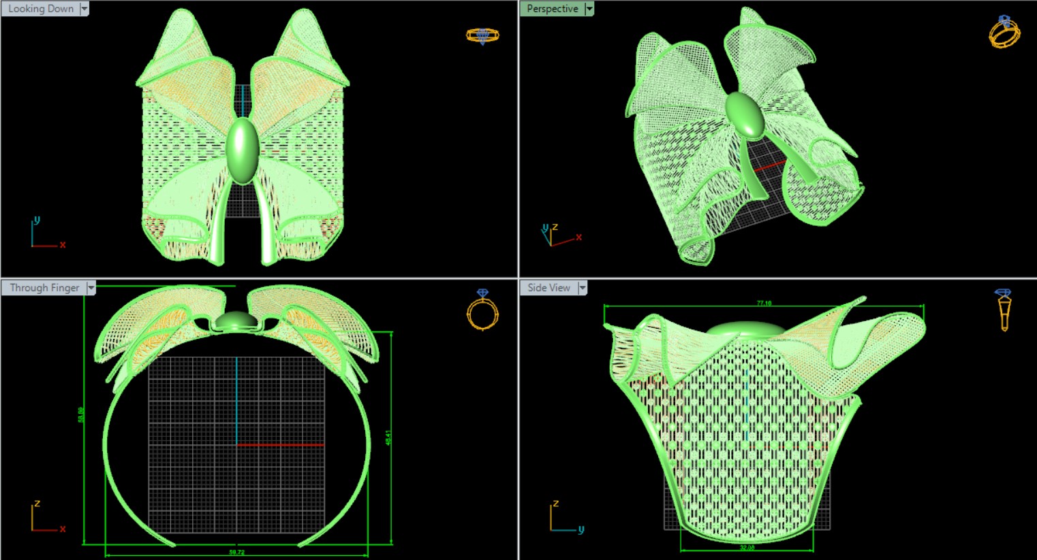Image resolution: width=1037 pixels, height=560 pixels.
Task: Open the Looking Down viewport dropdown arrow
Action: point(84,9)
